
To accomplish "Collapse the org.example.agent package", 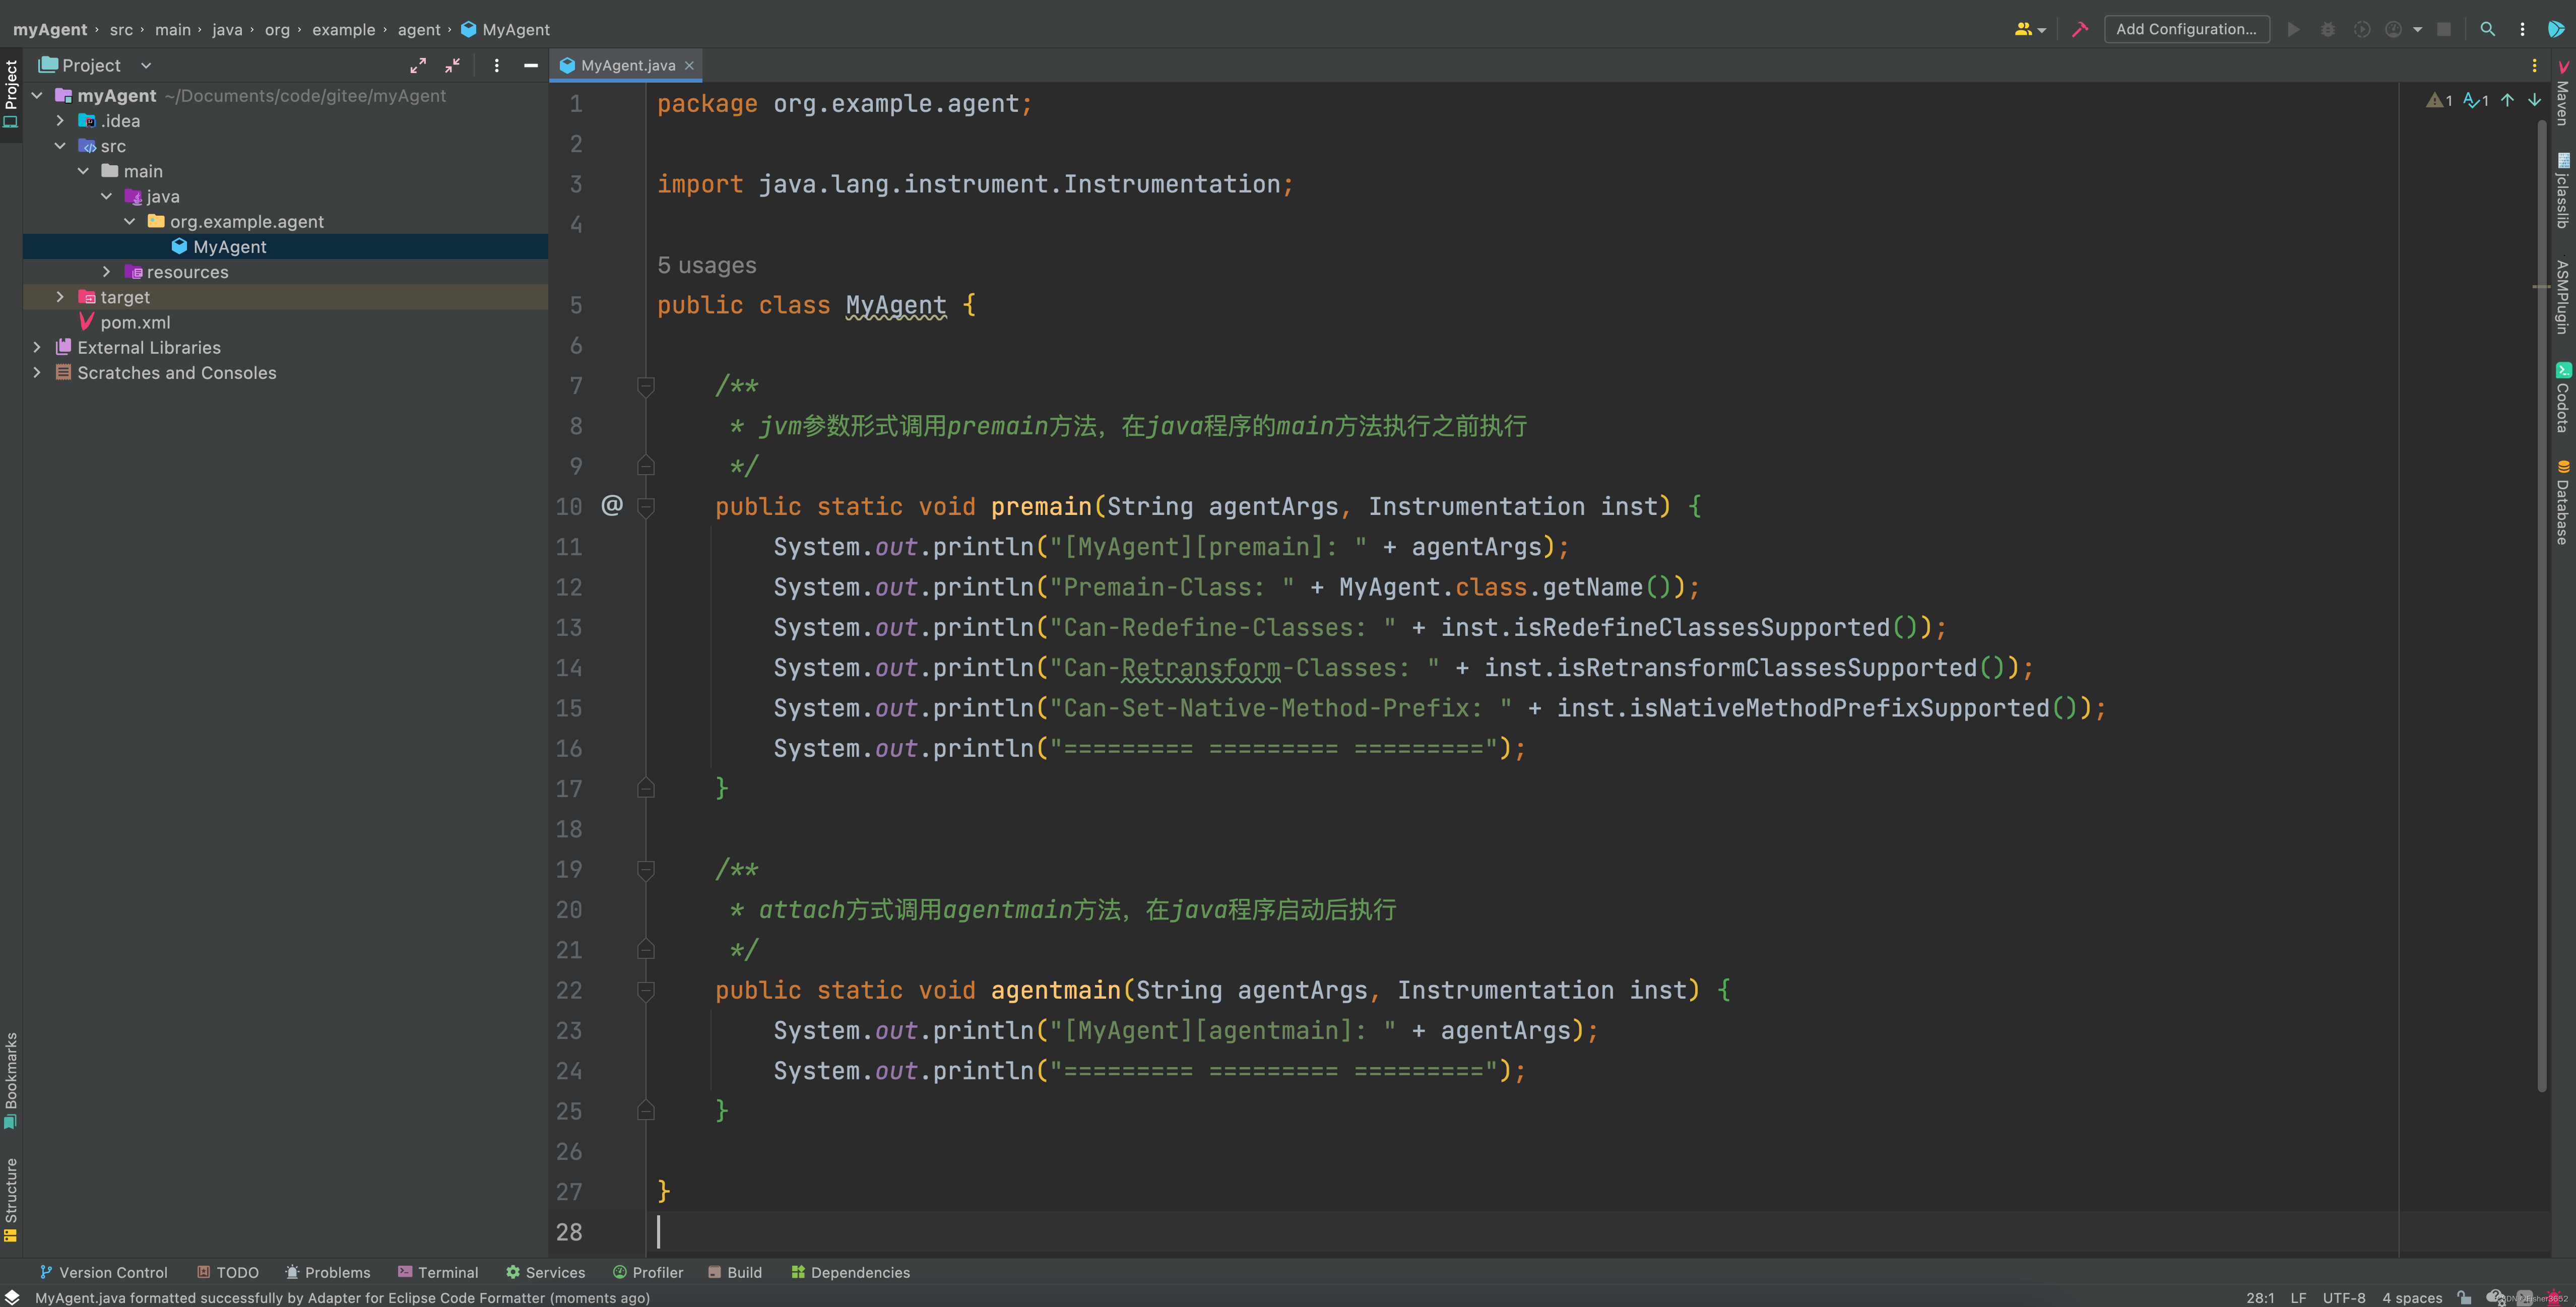I will click(129, 221).
